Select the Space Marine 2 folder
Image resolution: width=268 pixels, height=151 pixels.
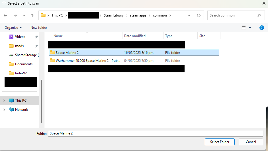134,52
